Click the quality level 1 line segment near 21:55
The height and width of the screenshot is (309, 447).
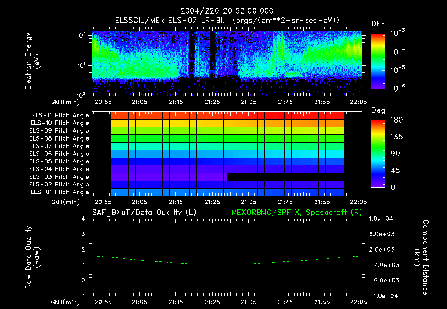(x=324, y=265)
